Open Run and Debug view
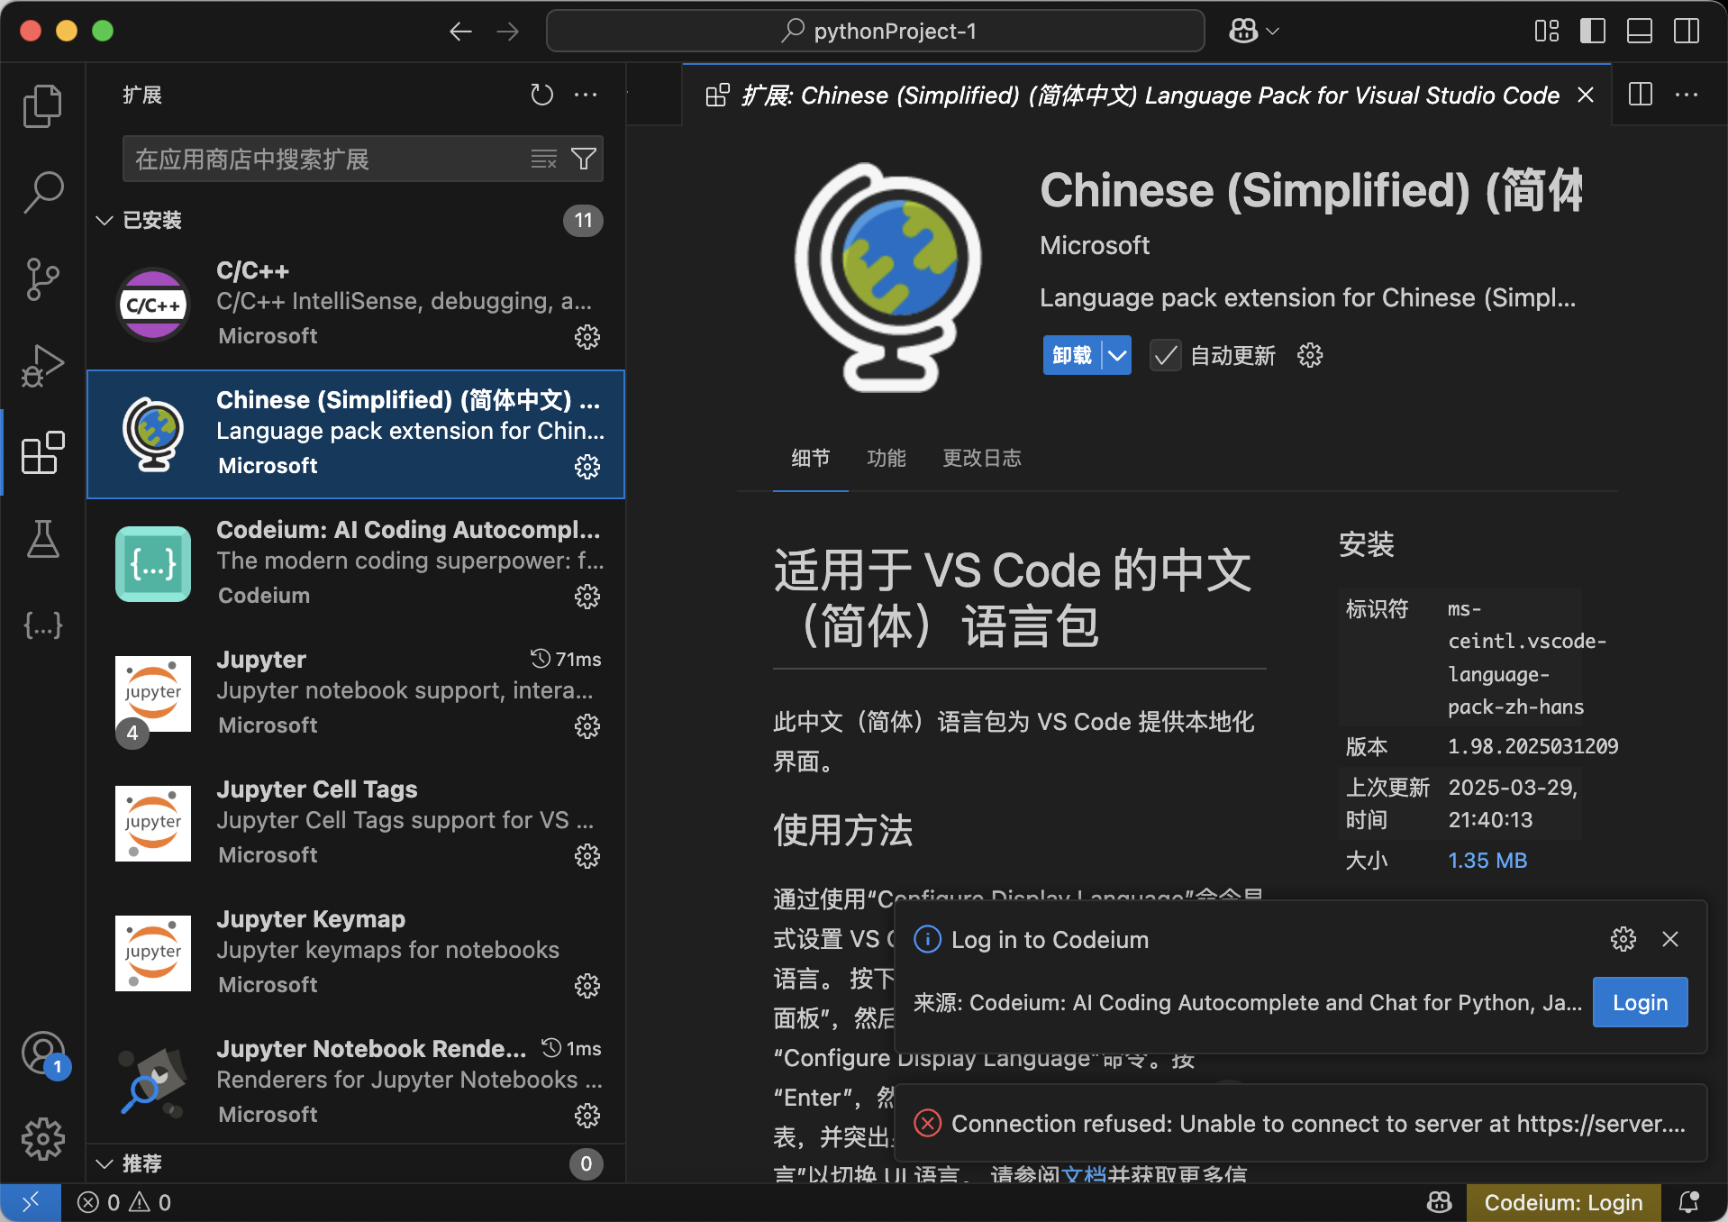This screenshot has width=1728, height=1222. 42,365
